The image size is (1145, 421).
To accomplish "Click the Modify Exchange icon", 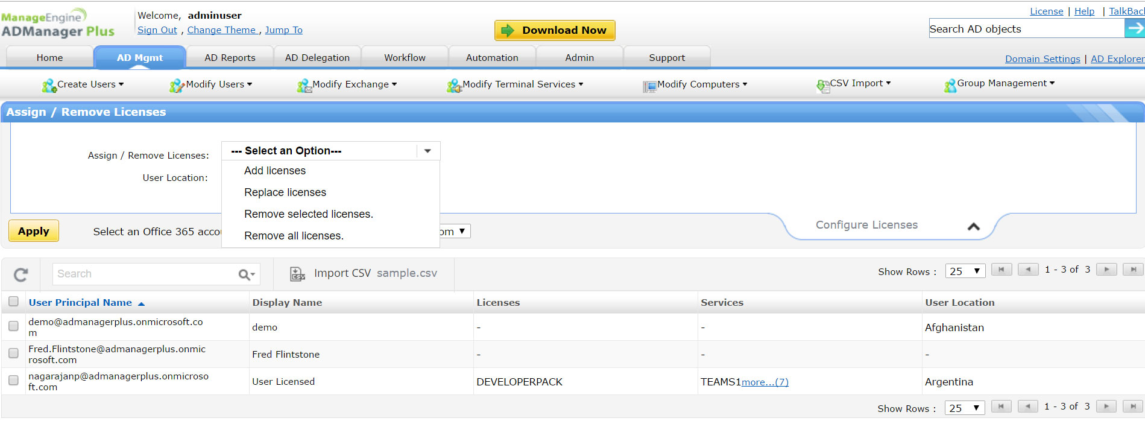I will (304, 86).
